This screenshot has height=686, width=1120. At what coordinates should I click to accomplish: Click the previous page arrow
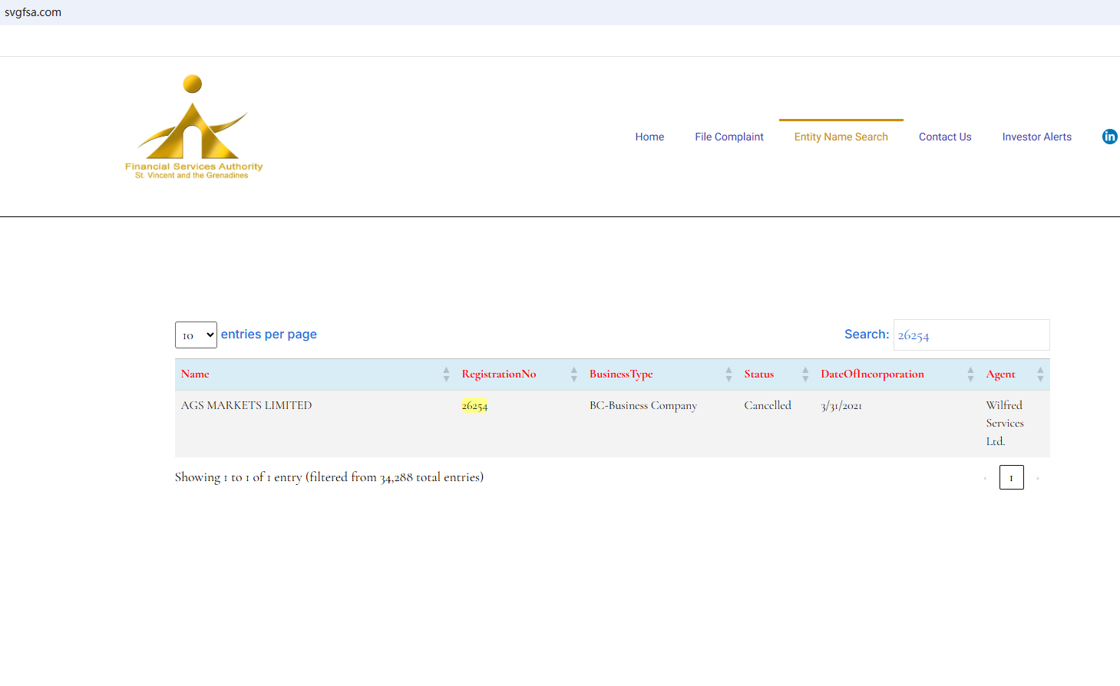coord(985,478)
